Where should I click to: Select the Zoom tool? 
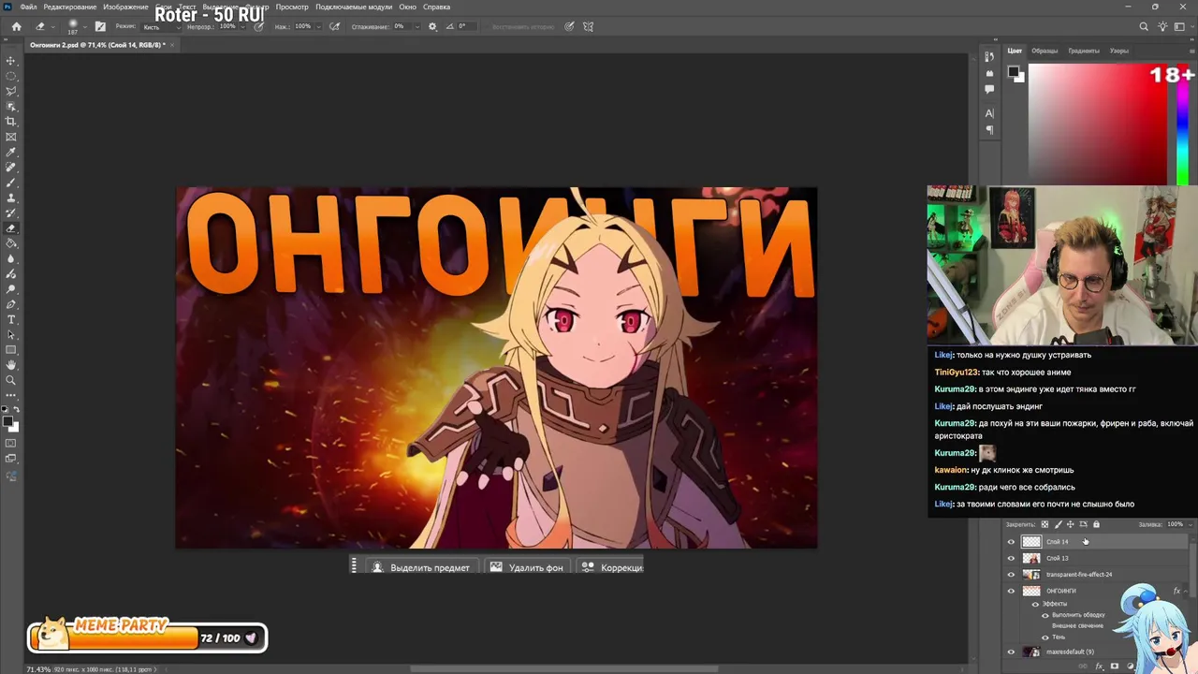pyautogui.click(x=11, y=380)
